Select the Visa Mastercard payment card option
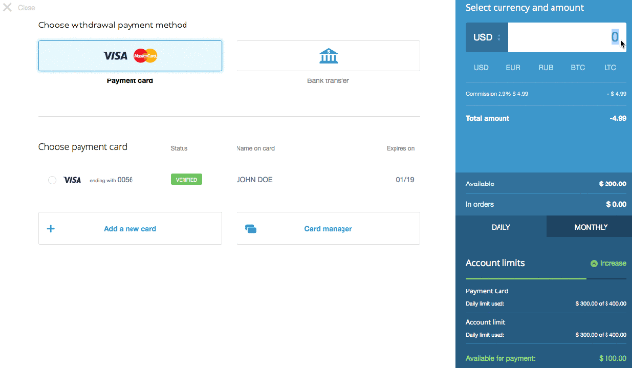Image resolution: width=632 pixels, height=368 pixels. click(130, 56)
